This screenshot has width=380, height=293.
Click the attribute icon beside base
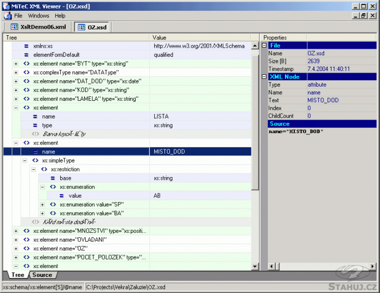tap(53, 178)
